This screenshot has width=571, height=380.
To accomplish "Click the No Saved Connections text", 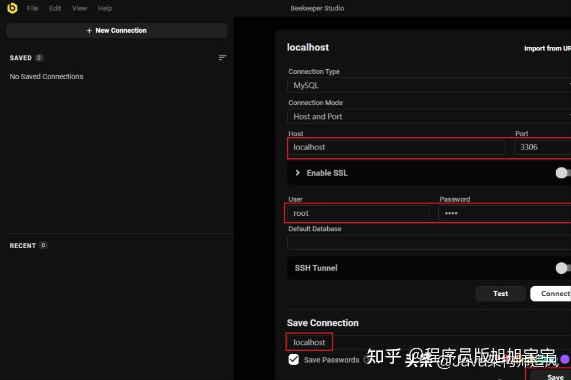I will (x=46, y=77).
